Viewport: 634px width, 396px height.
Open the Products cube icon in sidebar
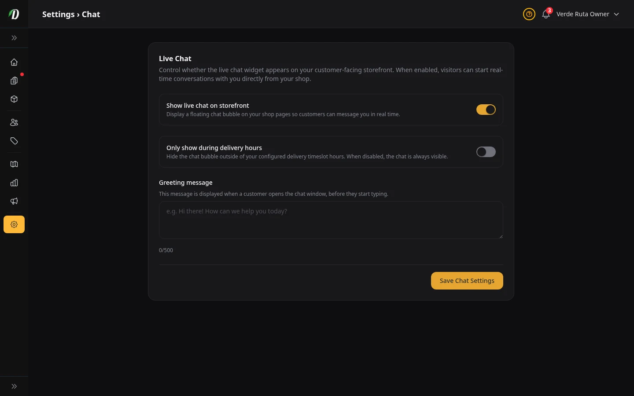(14, 99)
